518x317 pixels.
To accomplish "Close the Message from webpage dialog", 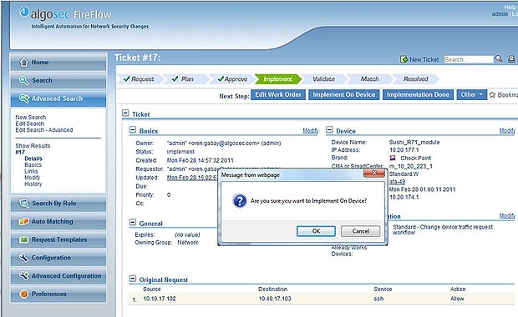I will click(x=374, y=173).
